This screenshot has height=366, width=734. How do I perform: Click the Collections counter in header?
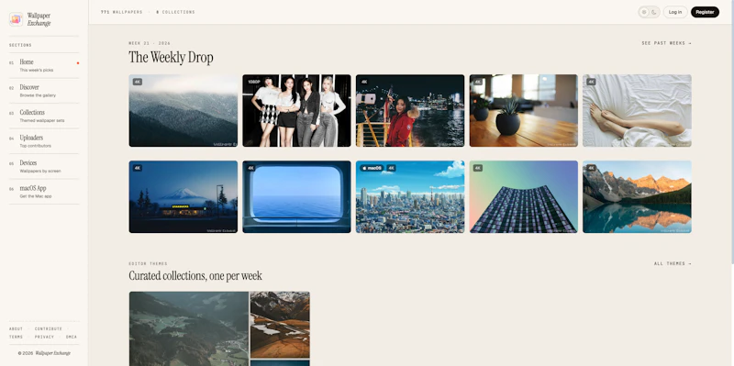(x=175, y=12)
